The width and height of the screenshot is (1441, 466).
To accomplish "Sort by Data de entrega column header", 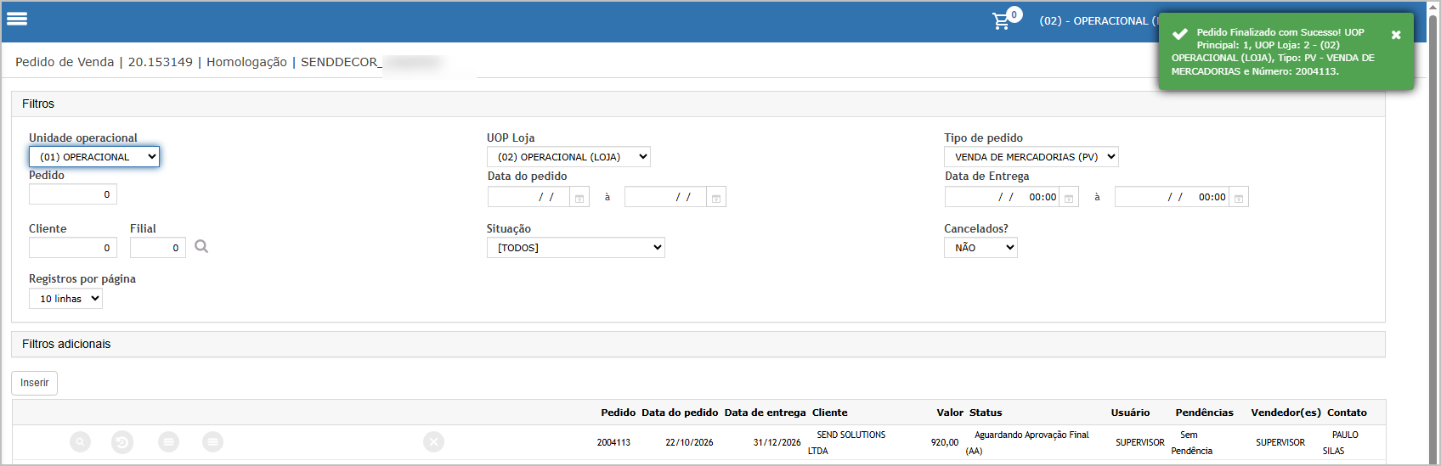I will coord(765,413).
